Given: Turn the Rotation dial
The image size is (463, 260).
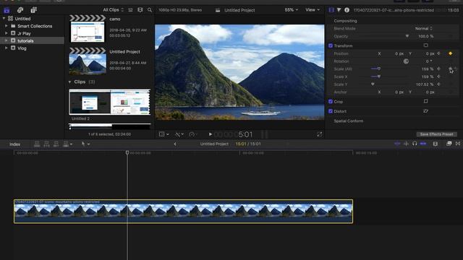Looking at the screenshot, I should pyautogui.click(x=406, y=61).
